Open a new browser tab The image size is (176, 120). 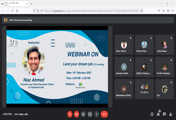(x=32, y=4)
